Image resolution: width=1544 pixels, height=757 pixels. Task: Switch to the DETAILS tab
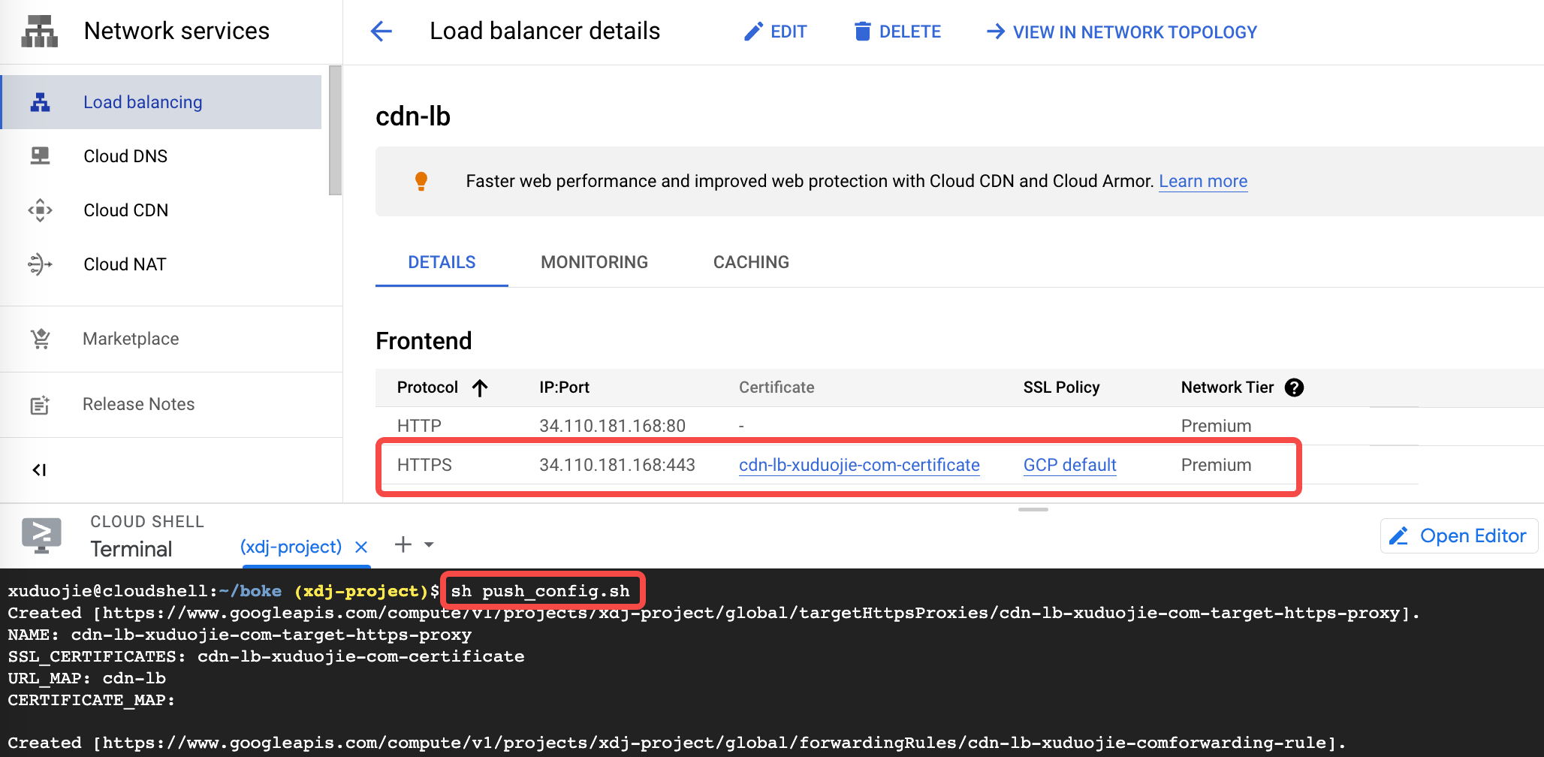[x=442, y=262]
